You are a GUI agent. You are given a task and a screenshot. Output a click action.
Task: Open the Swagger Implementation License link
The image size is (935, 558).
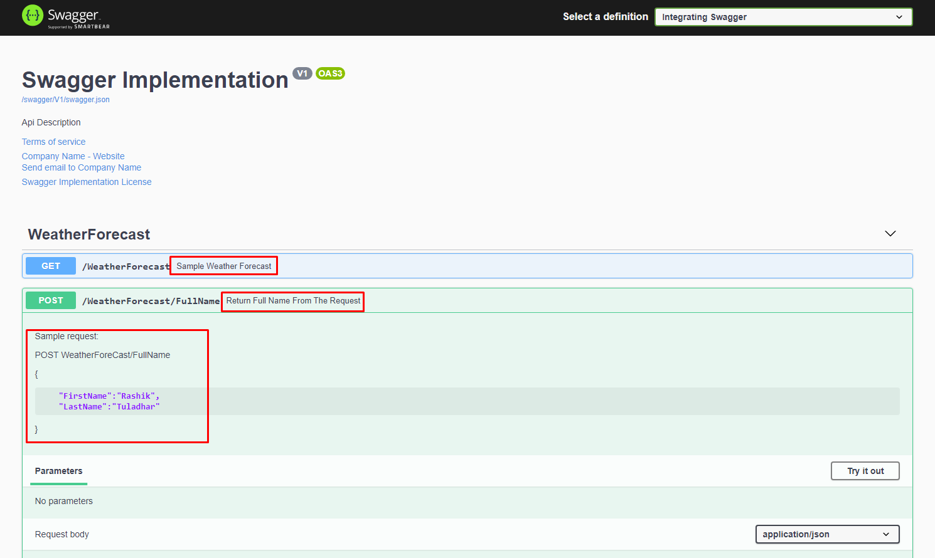point(87,182)
